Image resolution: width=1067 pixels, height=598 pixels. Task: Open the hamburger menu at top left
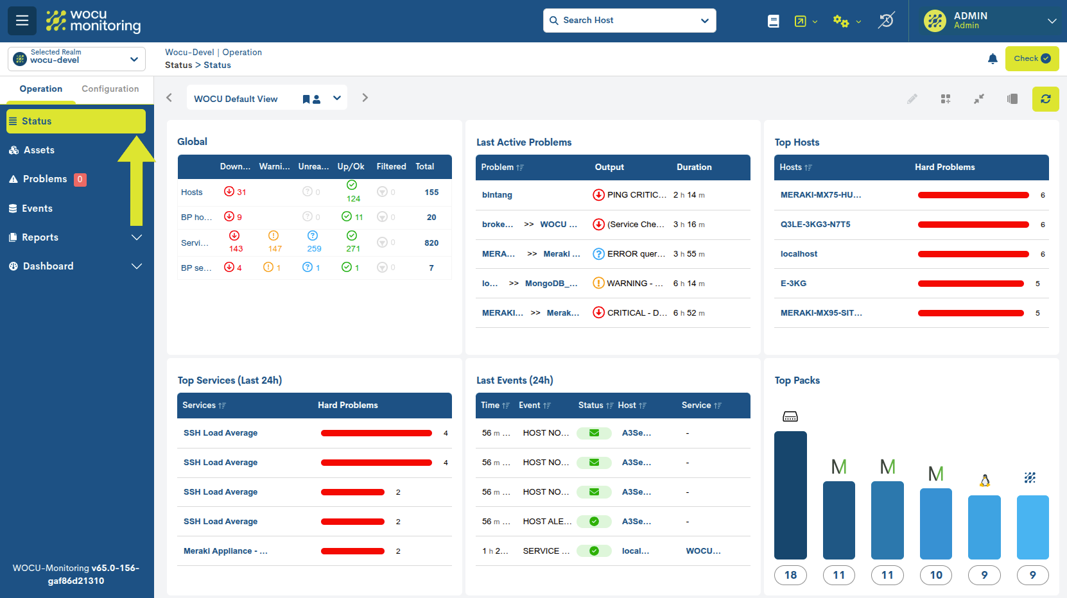tap(22, 20)
